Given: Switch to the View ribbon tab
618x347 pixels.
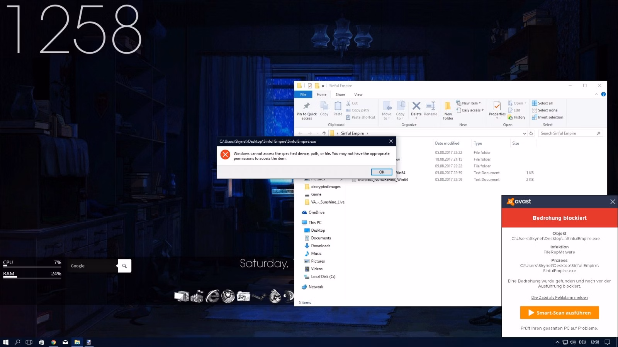Looking at the screenshot, I should (x=358, y=94).
